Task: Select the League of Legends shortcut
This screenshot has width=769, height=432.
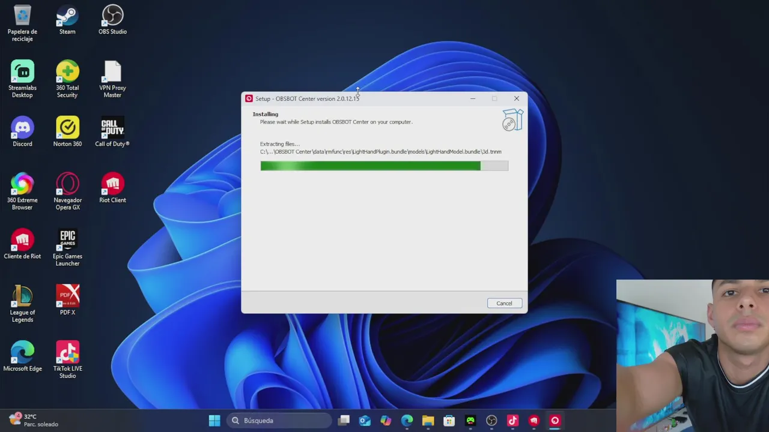Action: 22,304
